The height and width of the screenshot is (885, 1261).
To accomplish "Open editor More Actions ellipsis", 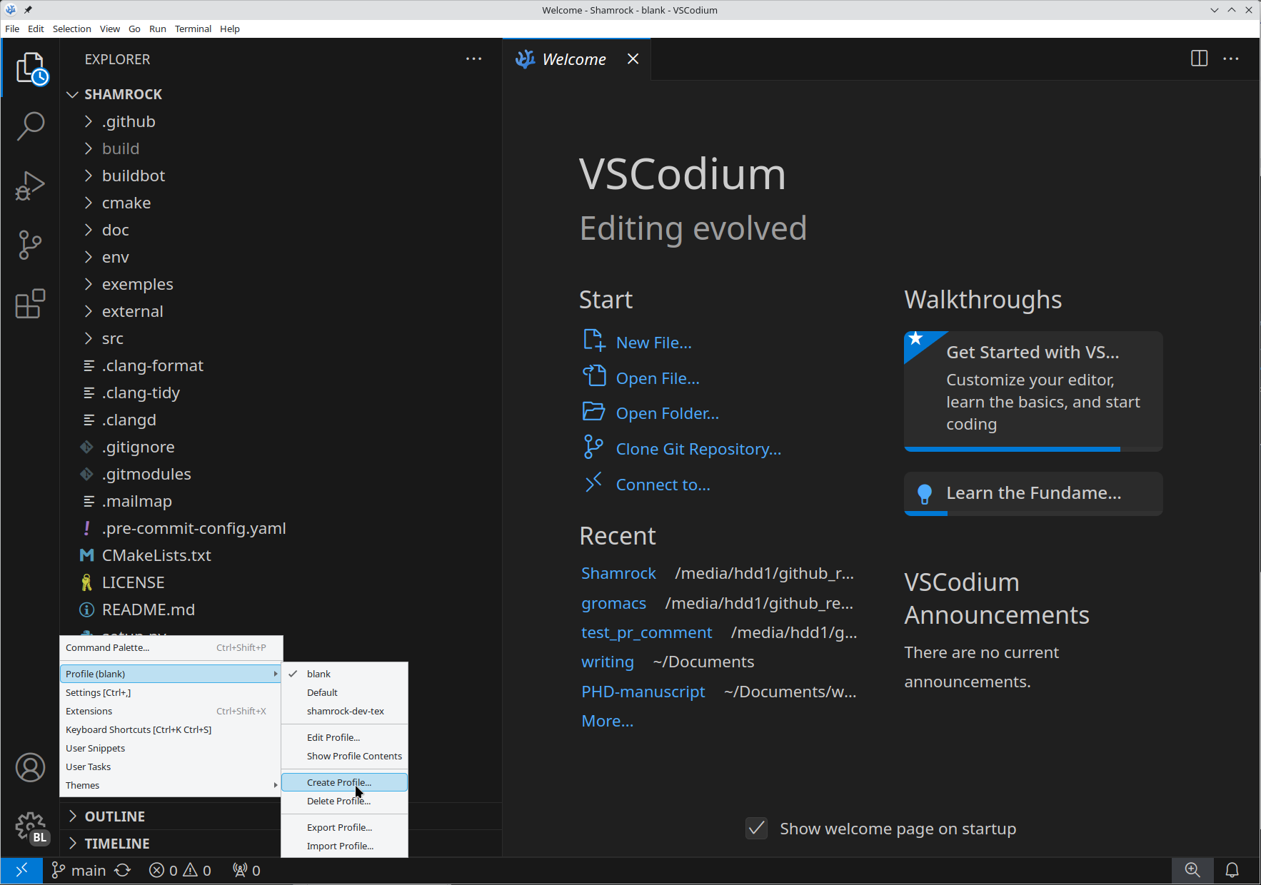I will point(1231,59).
